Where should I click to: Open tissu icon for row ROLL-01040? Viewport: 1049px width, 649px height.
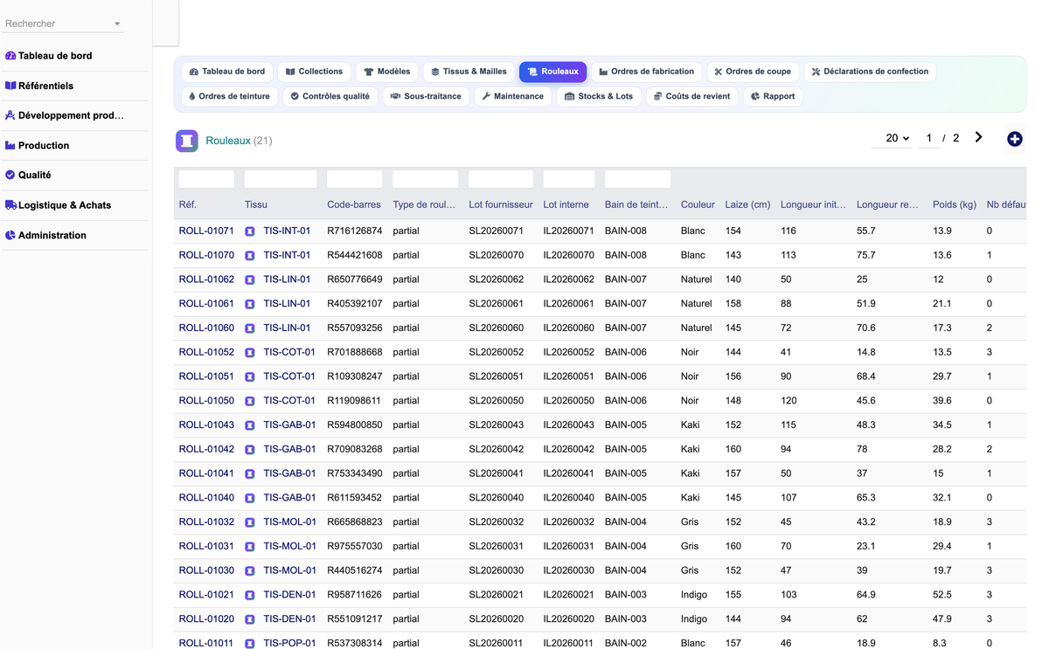(250, 498)
